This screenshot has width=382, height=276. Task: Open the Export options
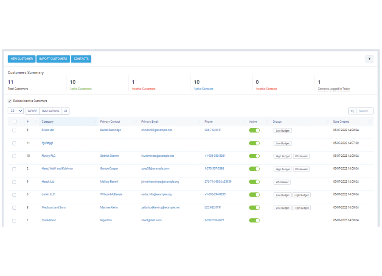(32, 111)
